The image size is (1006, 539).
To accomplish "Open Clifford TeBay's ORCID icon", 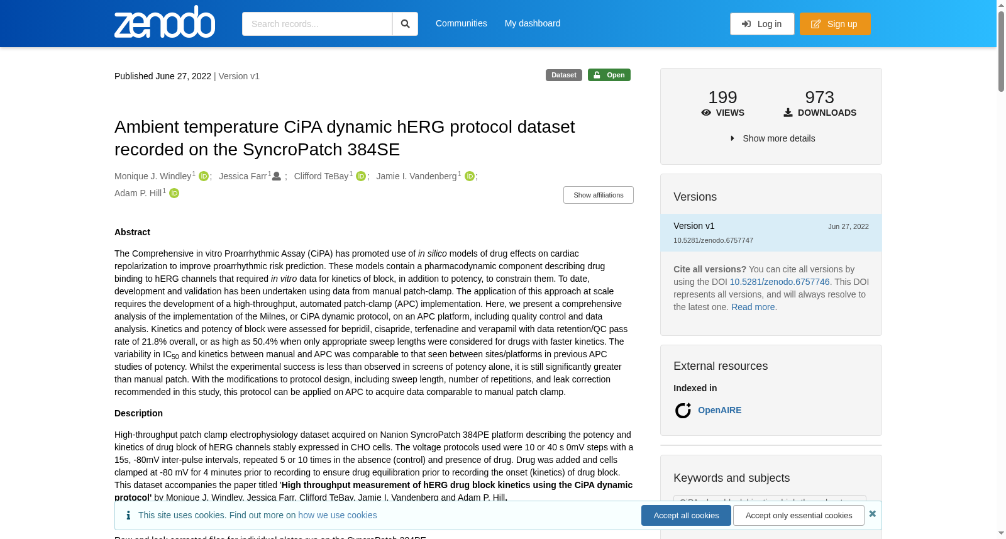I will pyautogui.click(x=361, y=177).
